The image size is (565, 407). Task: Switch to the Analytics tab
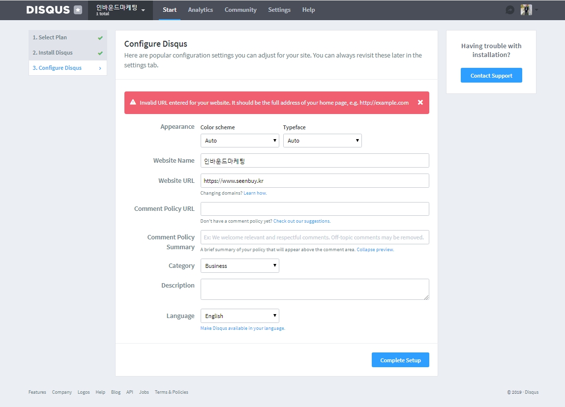point(200,10)
